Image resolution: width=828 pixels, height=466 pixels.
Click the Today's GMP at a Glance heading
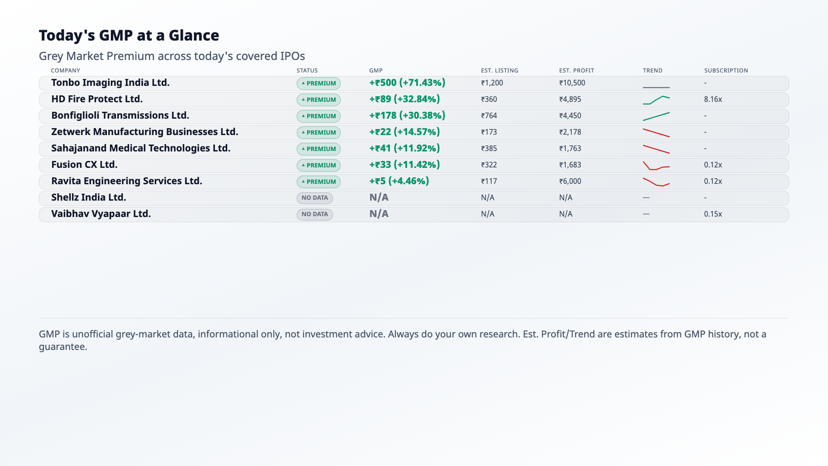129,35
